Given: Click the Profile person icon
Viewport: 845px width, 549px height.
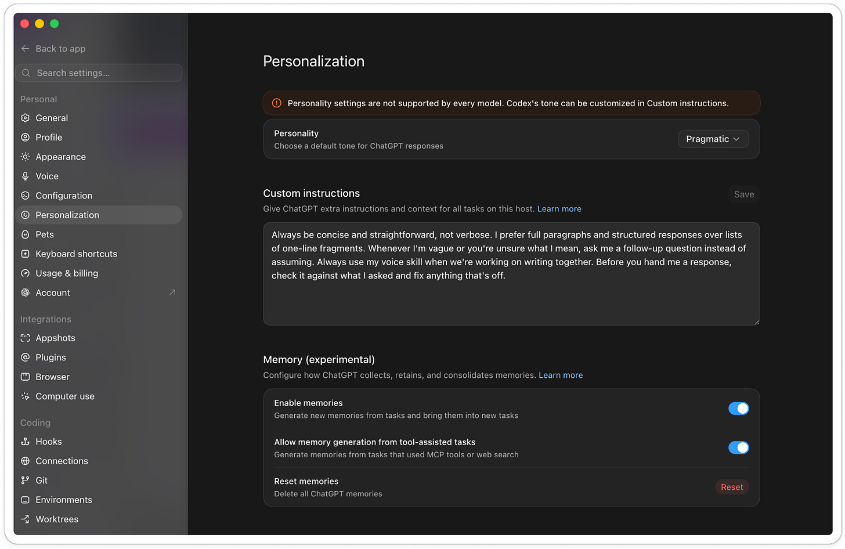Looking at the screenshot, I should click(25, 138).
